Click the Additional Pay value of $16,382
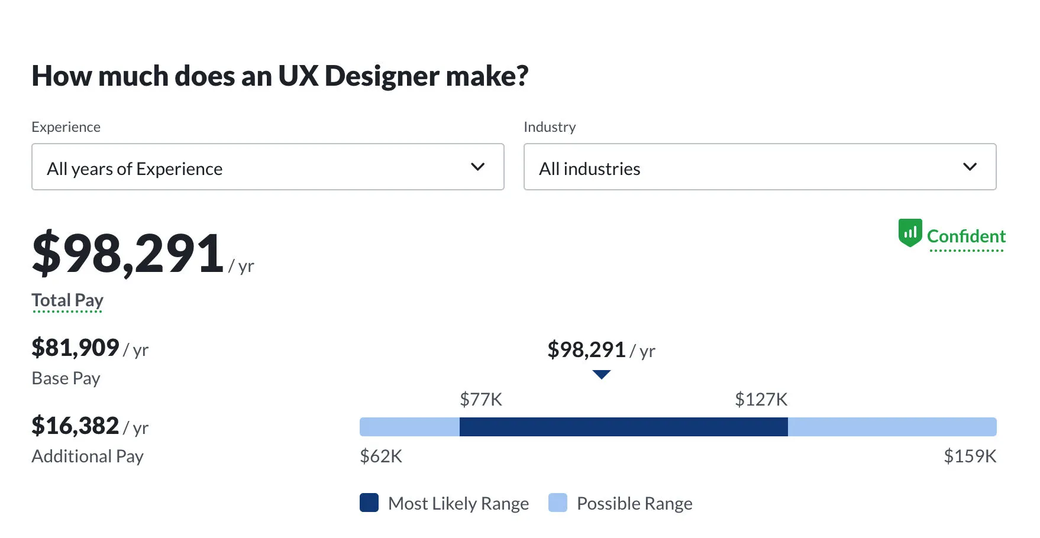The image size is (1040, 538). (x=75, y=426)
